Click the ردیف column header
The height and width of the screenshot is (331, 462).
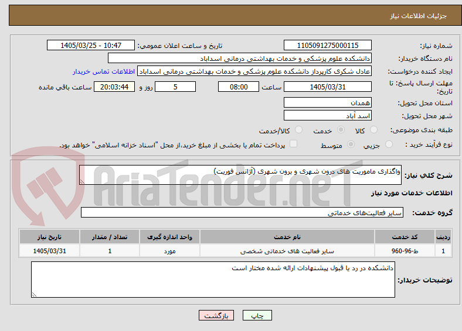pos(443,237)
